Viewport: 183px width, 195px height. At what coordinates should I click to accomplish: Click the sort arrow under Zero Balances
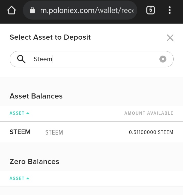[28, 178]
